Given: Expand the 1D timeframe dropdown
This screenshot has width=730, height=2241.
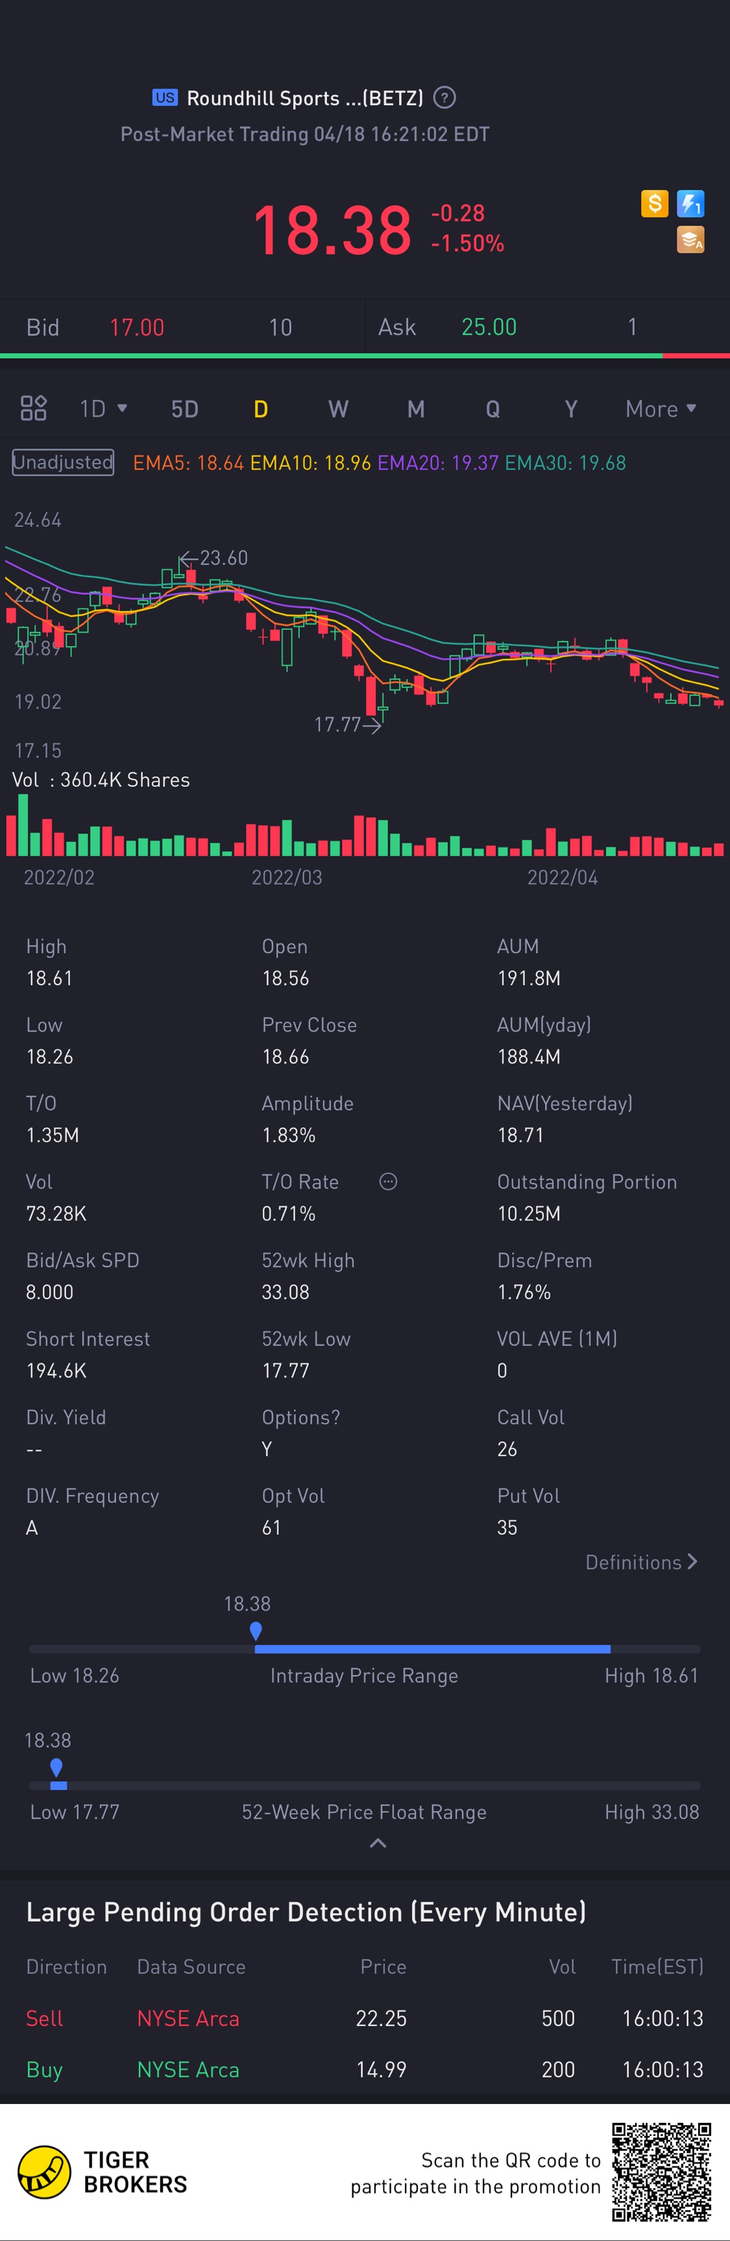Looking at the screenshot, I should [x=103, y=409].
